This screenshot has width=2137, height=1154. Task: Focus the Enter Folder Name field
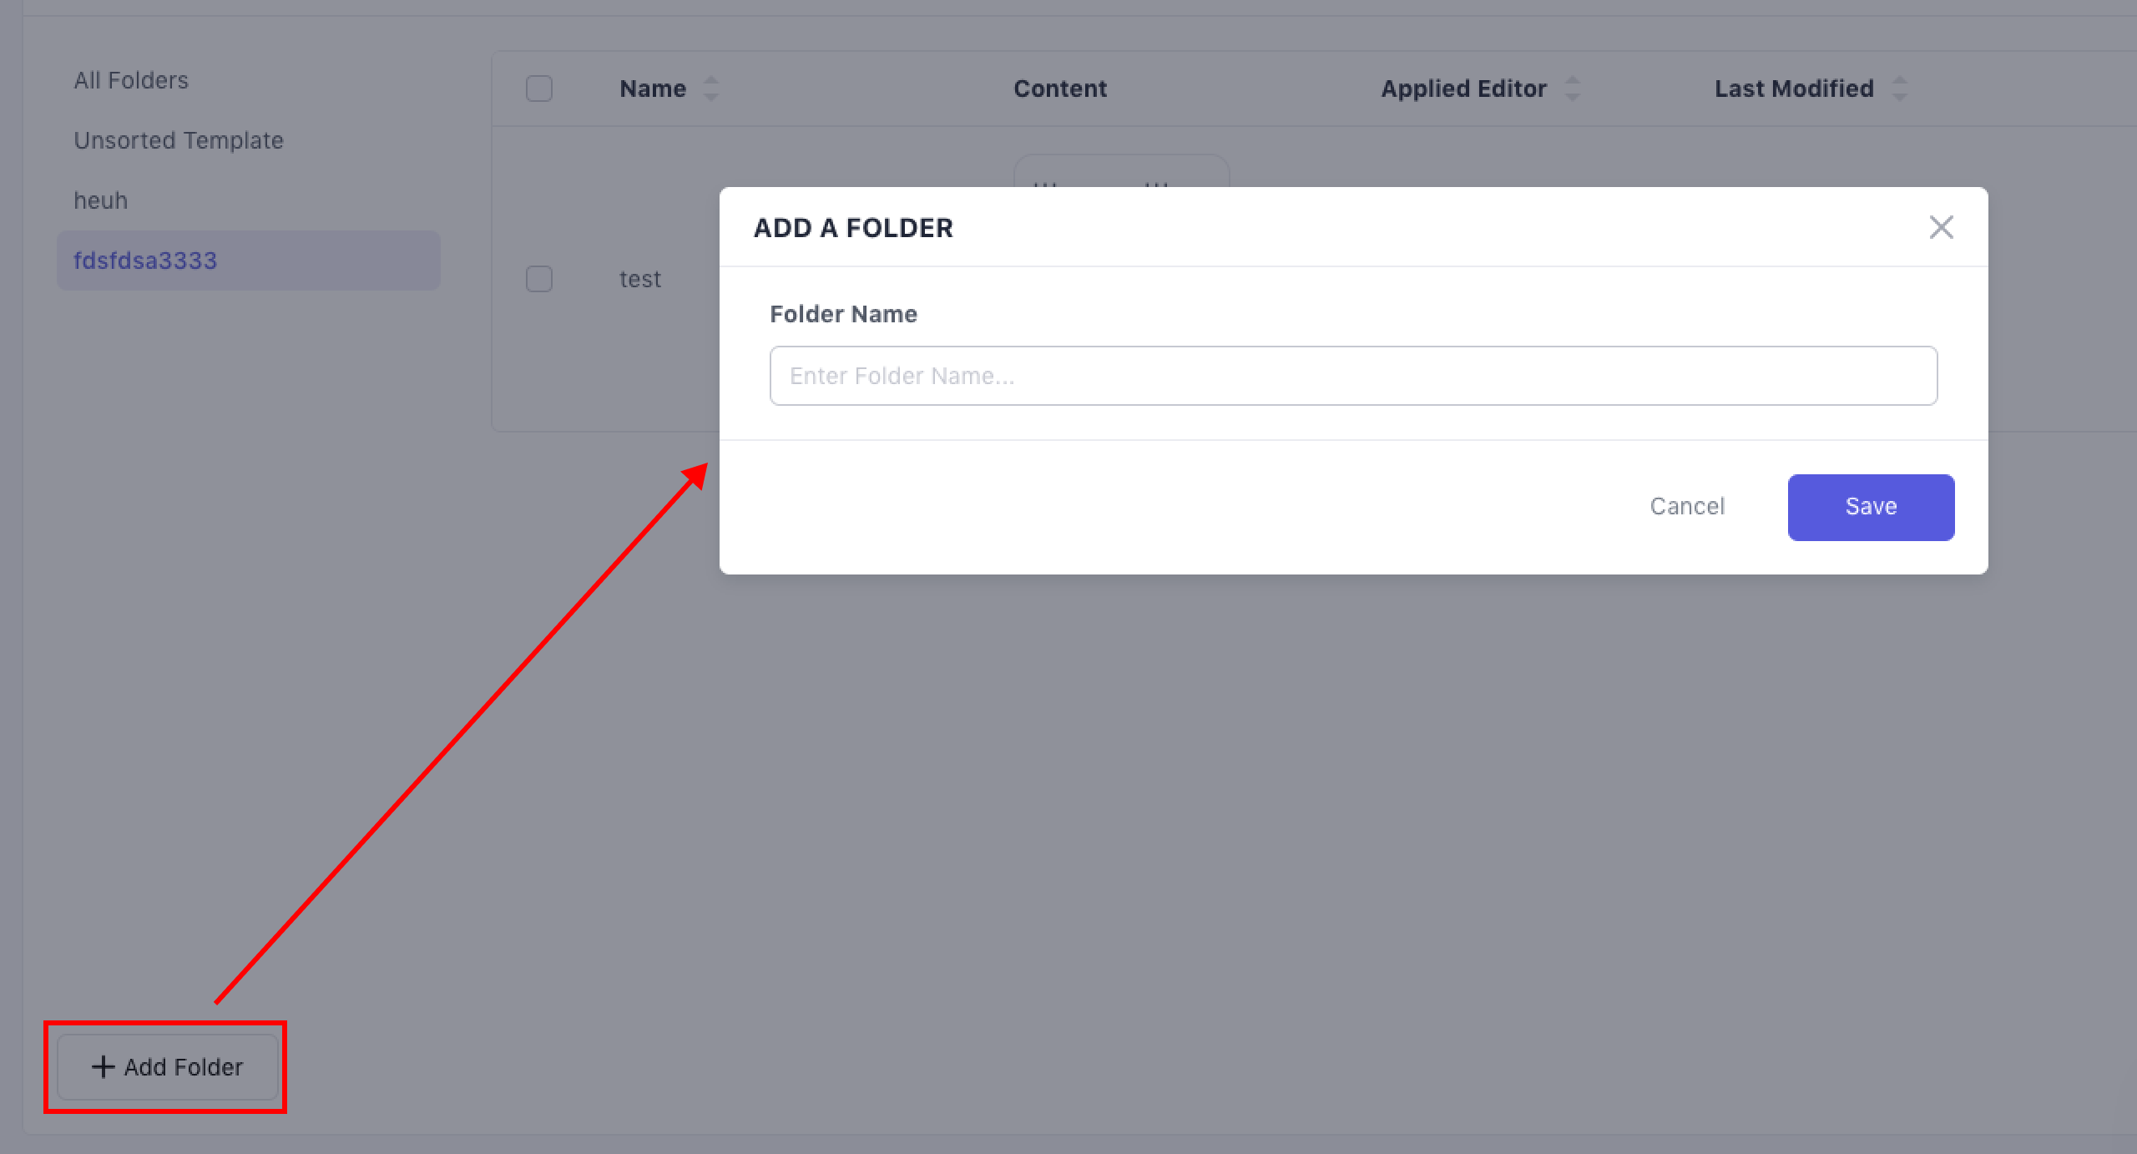[x=1352, y=376]
